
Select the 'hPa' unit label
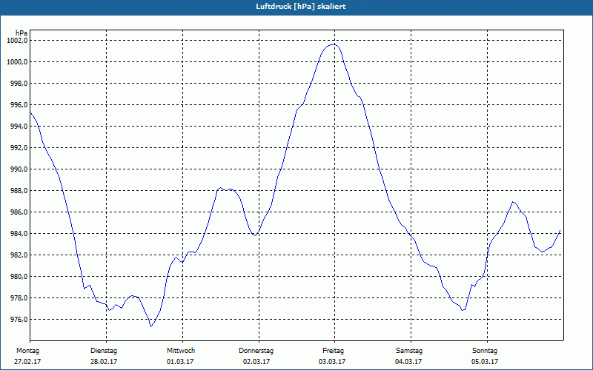[21, 33]
